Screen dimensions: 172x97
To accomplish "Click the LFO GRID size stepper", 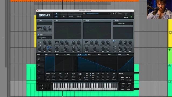I will (x=80, y=78).
